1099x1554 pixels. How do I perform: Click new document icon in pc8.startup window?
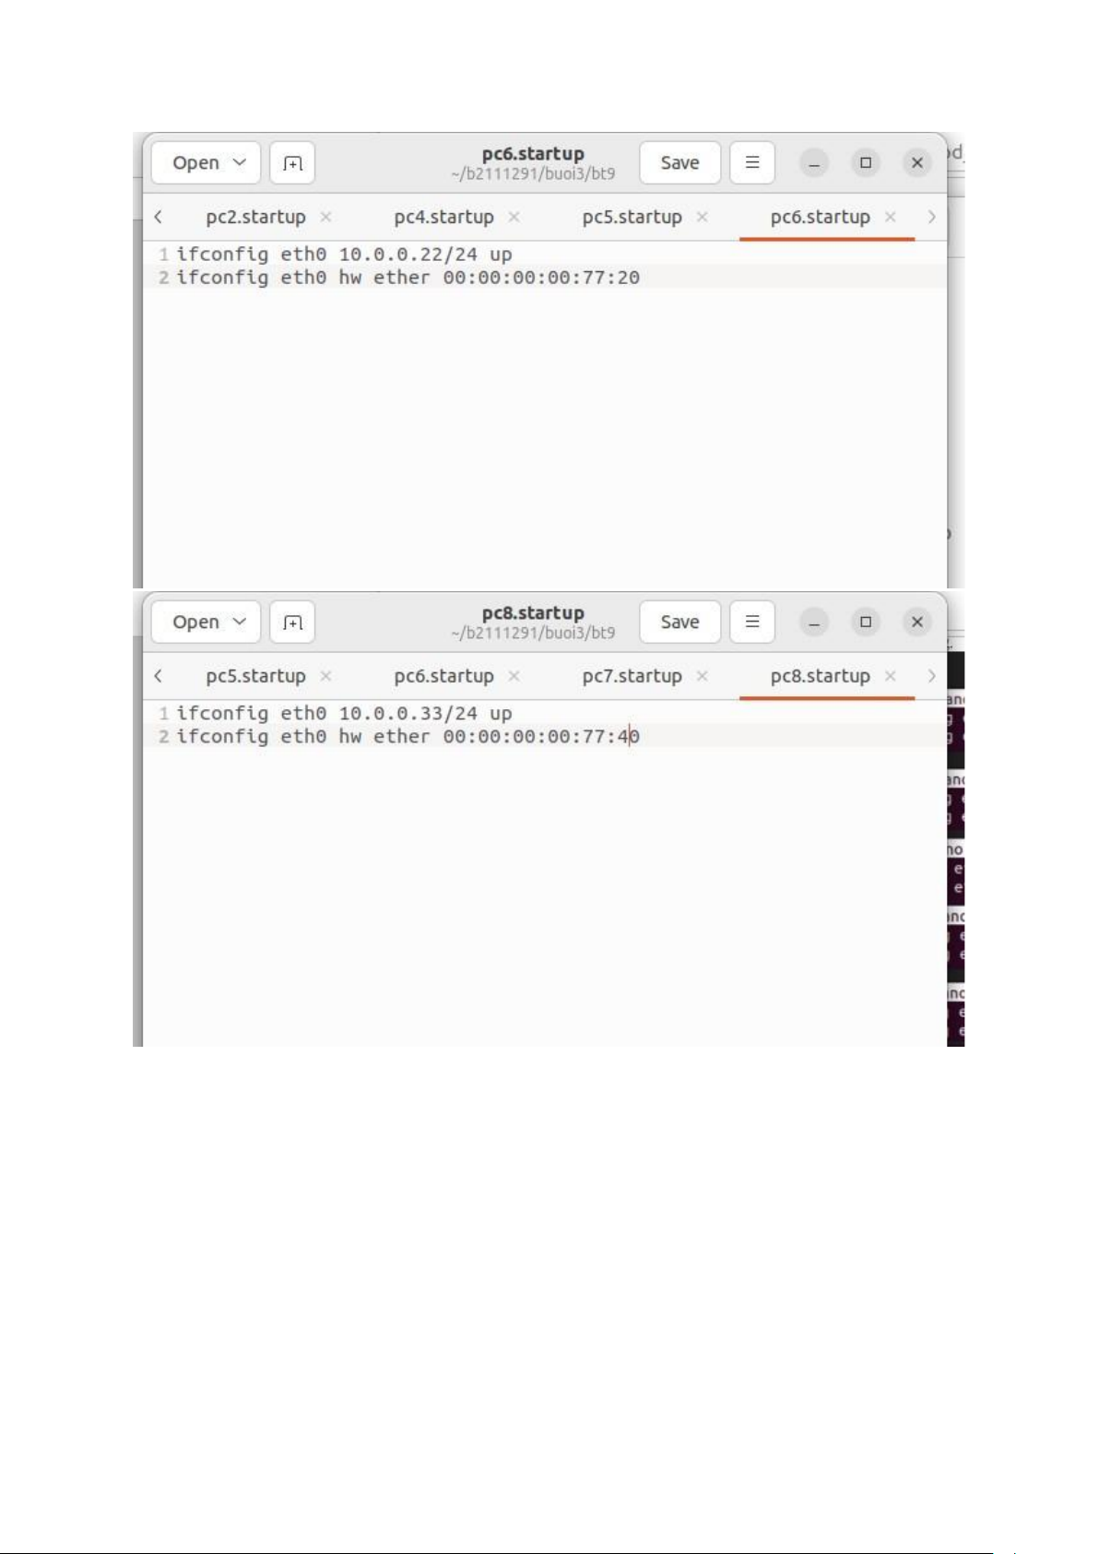(x=292, y=623)
